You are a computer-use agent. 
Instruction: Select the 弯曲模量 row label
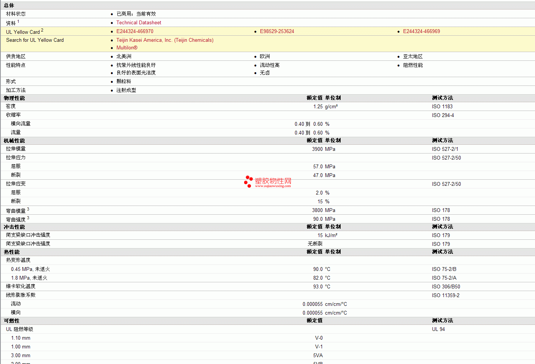[16, 211]
